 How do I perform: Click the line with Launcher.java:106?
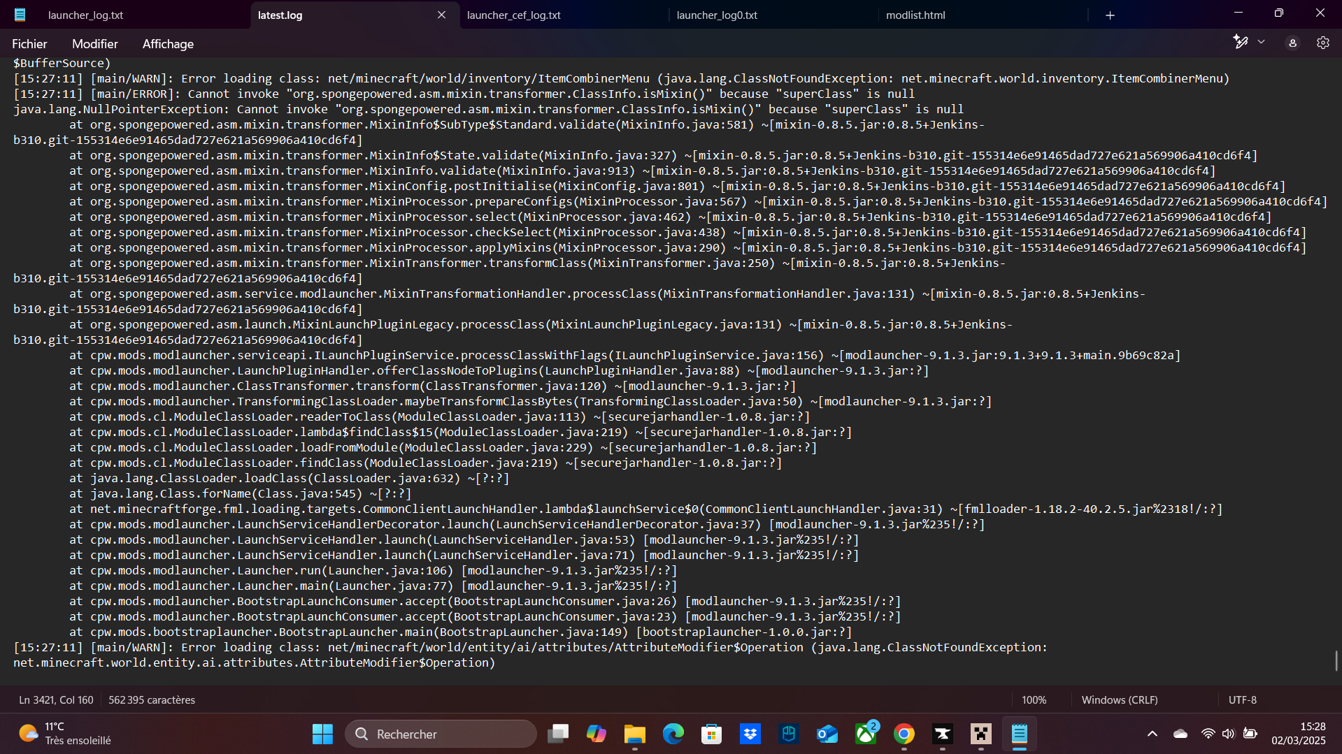point(373,570)
